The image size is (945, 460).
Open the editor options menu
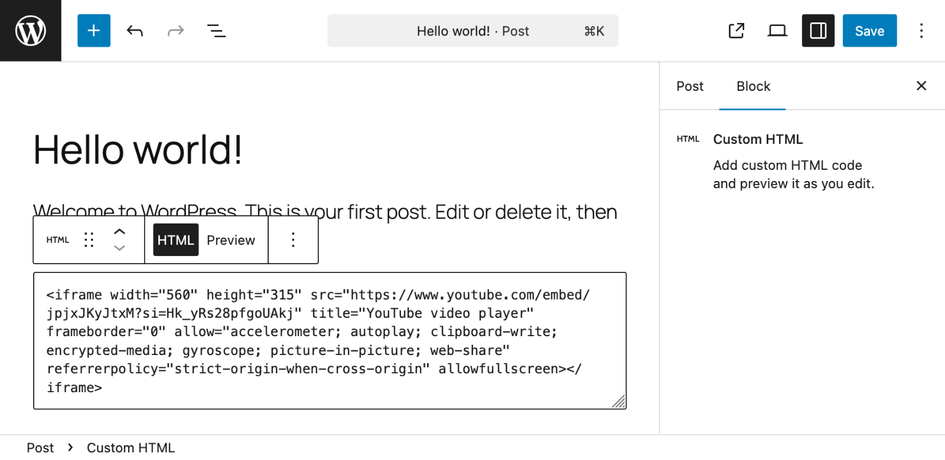(921, 31)
